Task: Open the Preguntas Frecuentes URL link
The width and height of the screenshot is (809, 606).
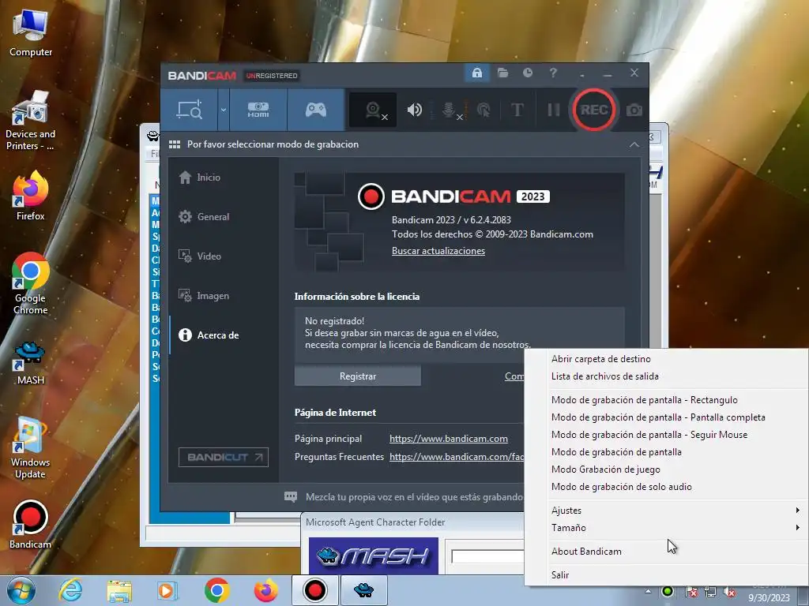Action: tap(456, 457)
